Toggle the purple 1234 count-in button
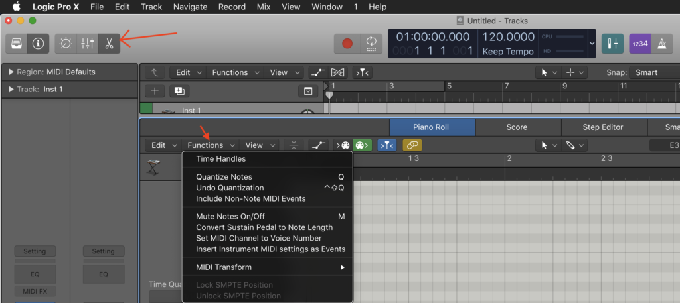Screen dimensions: 680x303 [x=640, y=44]
